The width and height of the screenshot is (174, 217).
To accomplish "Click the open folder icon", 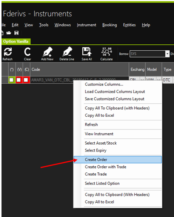I will [9, 33].
